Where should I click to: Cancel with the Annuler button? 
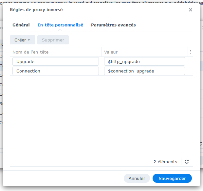[x=137, y=178]
